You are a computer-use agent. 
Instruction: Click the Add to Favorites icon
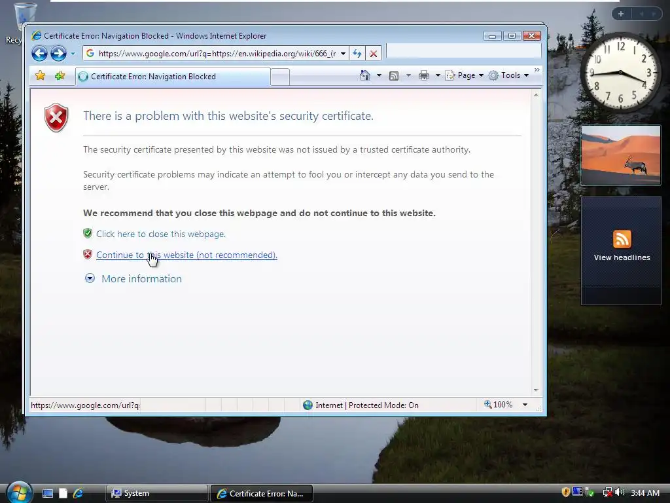coord(60,76)
